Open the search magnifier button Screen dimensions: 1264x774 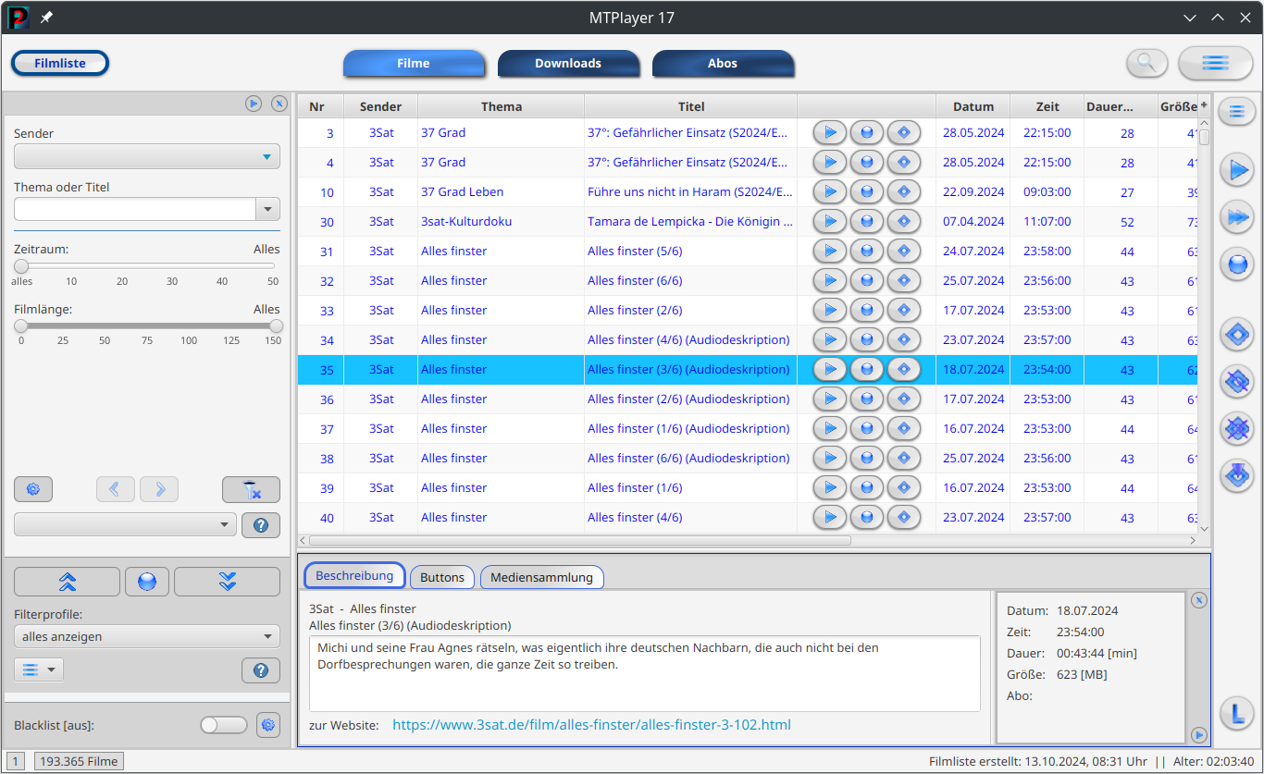[1147, 63]
